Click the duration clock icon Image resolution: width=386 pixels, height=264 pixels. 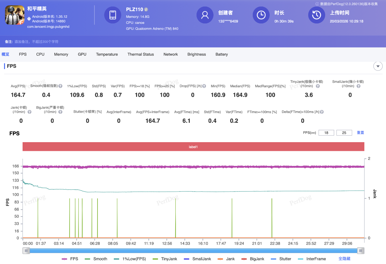point(261,15)
